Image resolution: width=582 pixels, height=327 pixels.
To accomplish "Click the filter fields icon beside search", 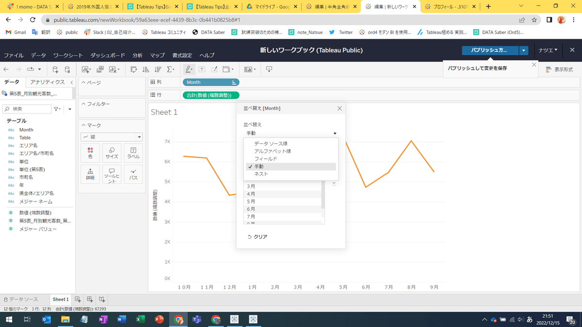I will [57, 109].
